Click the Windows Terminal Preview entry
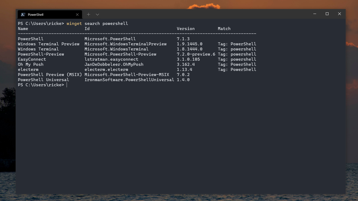This screenshot has height=201, width=358. [x=49, y=44]
